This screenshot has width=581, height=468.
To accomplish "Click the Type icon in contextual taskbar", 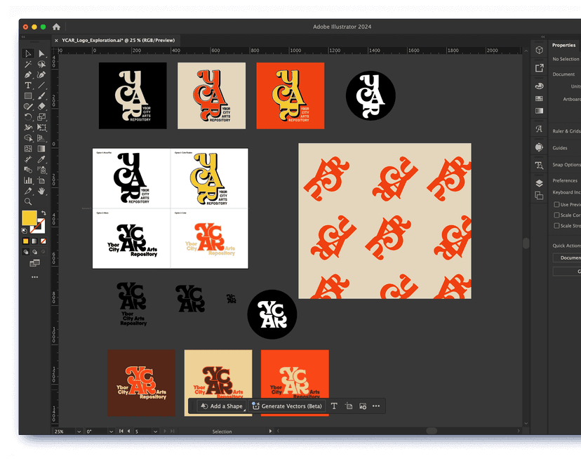I will click(x=334, y=406).
